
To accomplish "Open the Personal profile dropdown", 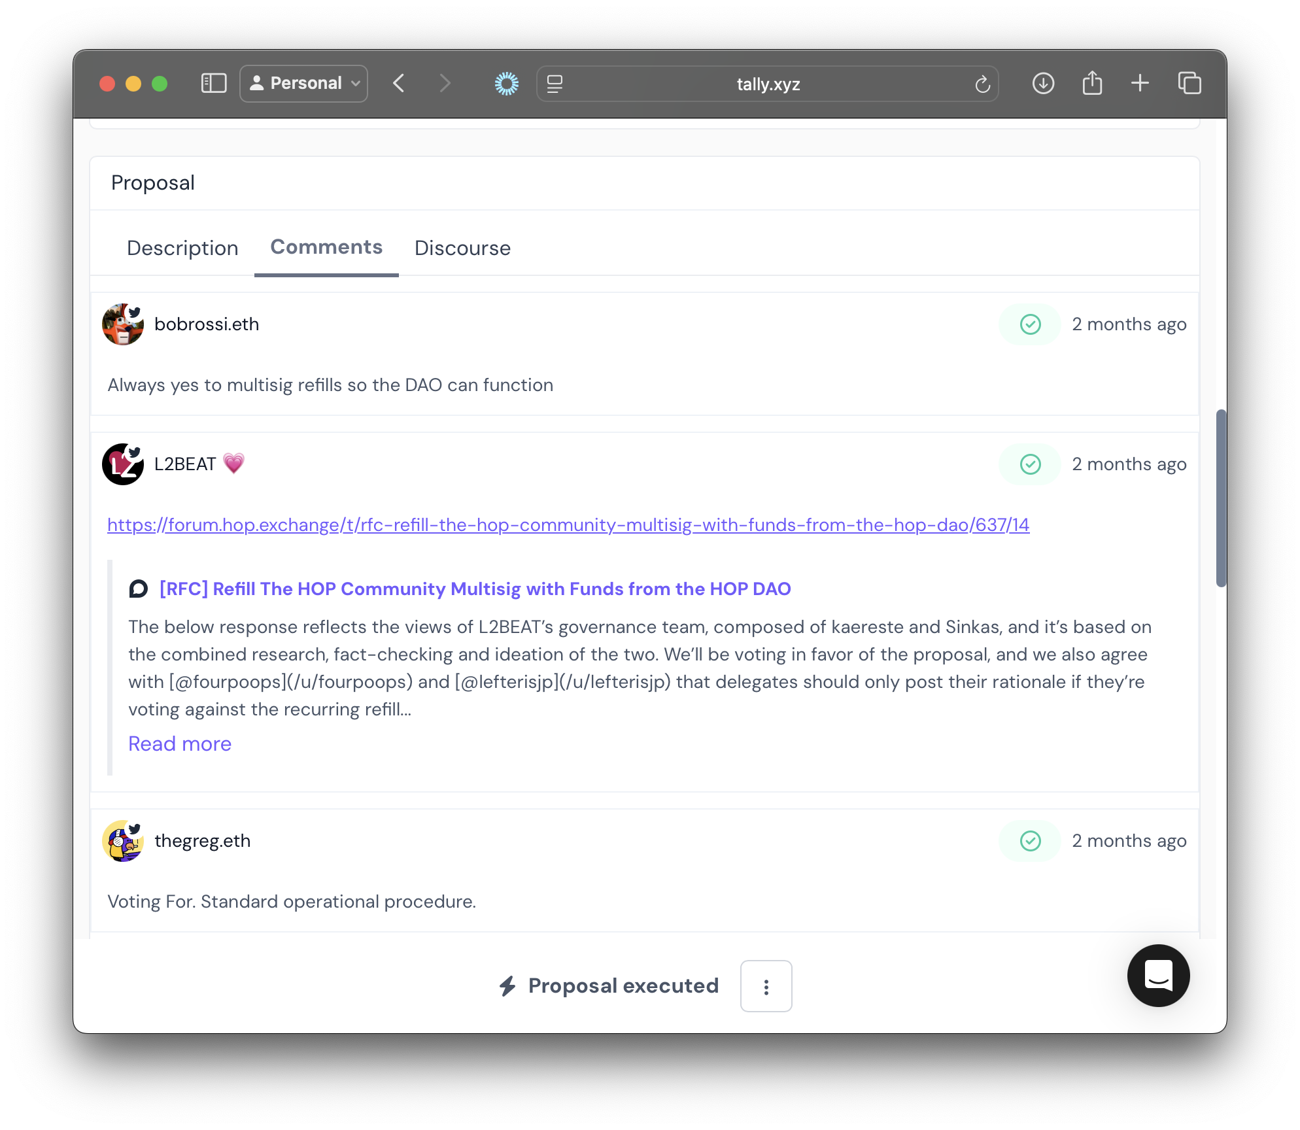I will coord(304,84).
